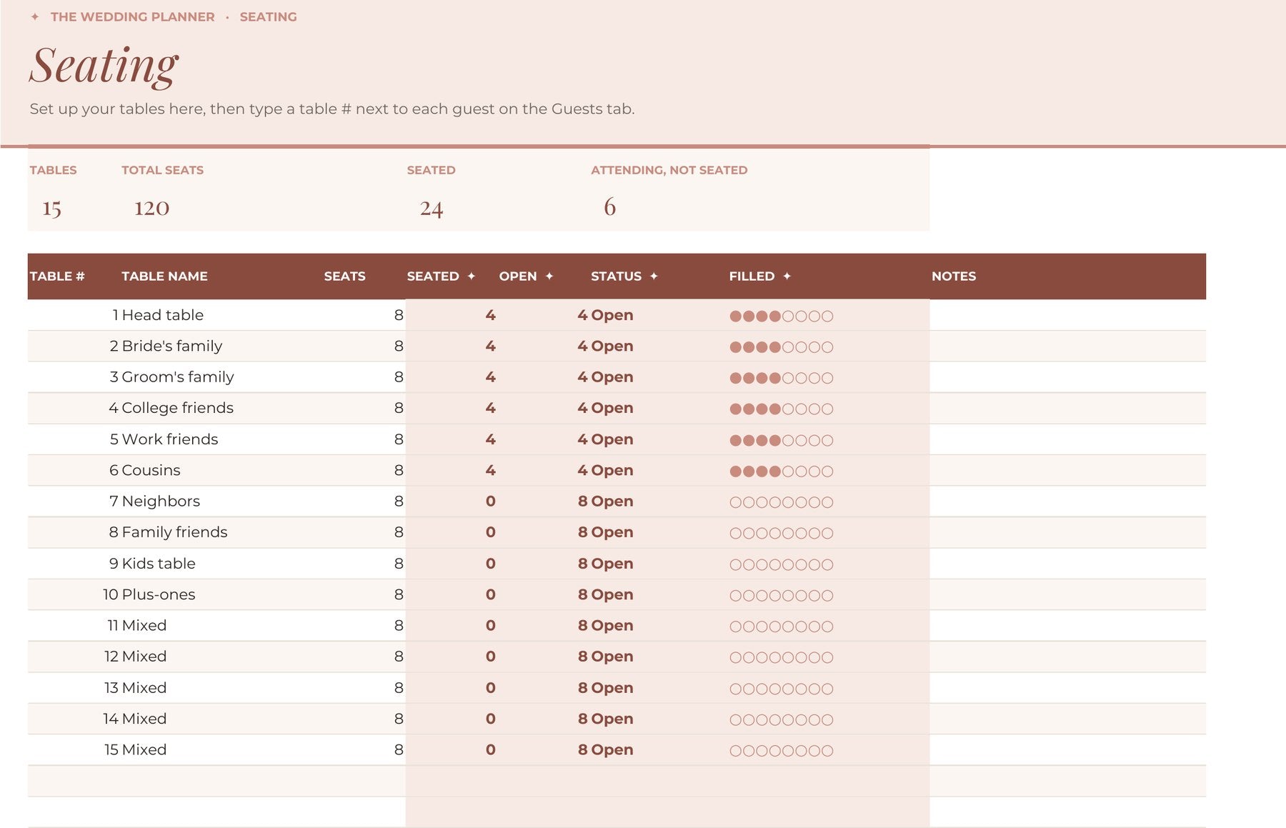Click the TABLES count value 15
Image resolution: width=1286 pixels, height=828 pixels.
[x=51, y=208]
